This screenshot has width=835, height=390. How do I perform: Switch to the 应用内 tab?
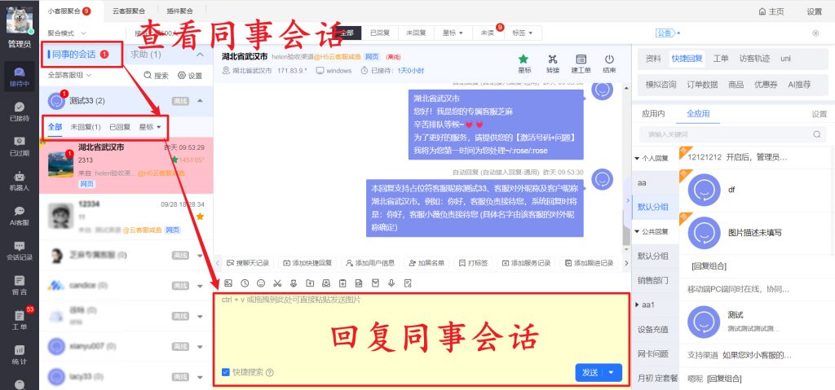653,114
